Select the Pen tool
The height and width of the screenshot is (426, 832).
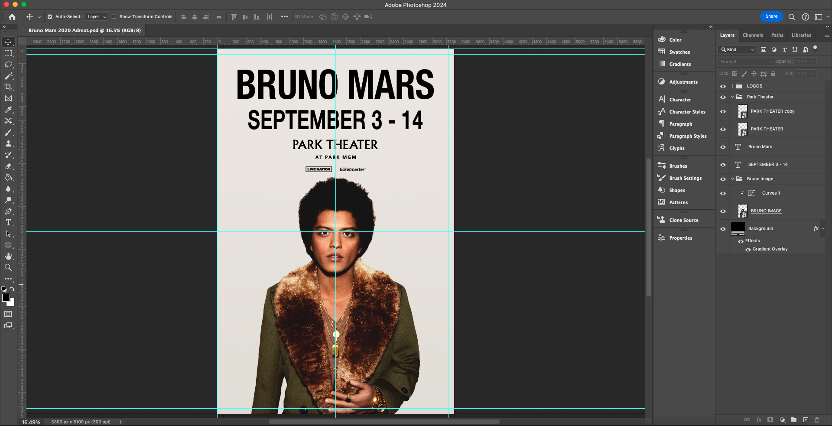[x=8, y=211]
